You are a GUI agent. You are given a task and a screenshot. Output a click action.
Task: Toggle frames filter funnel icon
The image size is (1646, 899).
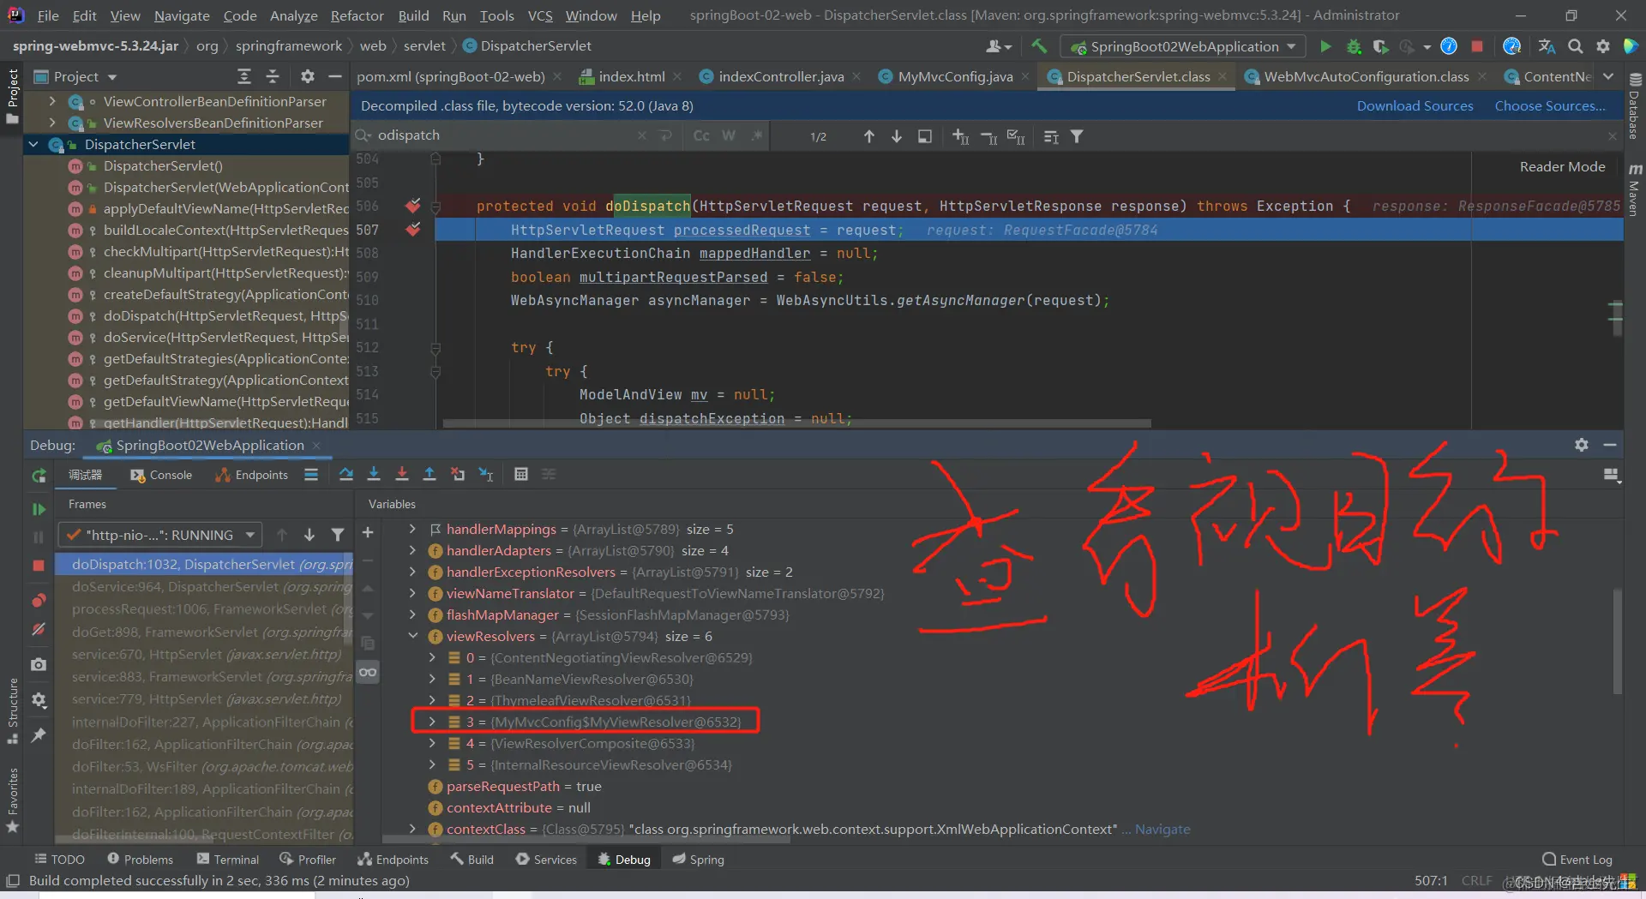point(338,535)
